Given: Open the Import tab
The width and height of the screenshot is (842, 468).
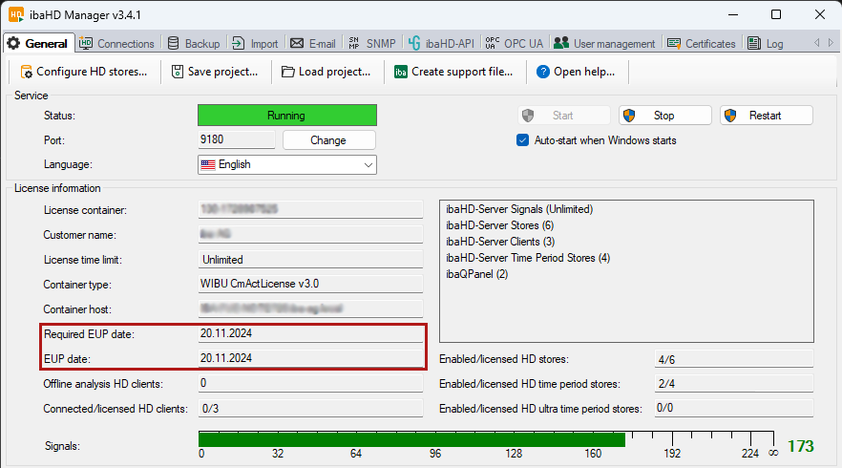Looking at the screenshot, I should click(x=255, y=44).
